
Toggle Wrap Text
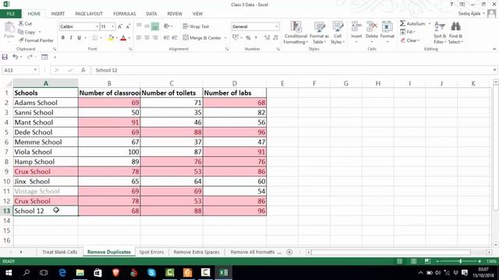click(196, 26)
